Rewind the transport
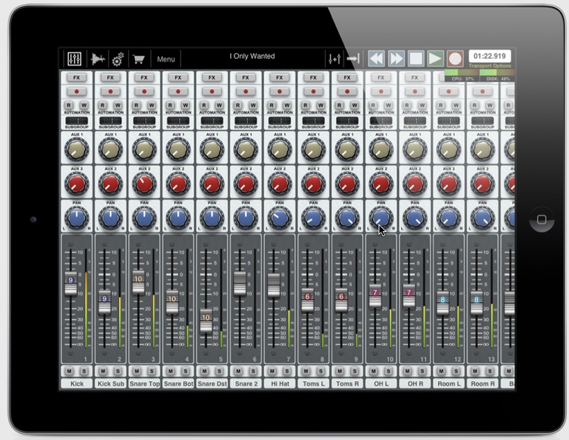The image size is (569, 440). (x=377, y=58)
